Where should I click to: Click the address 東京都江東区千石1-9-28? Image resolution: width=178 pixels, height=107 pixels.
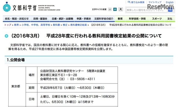pyautogui.click(x=58, y=75)
